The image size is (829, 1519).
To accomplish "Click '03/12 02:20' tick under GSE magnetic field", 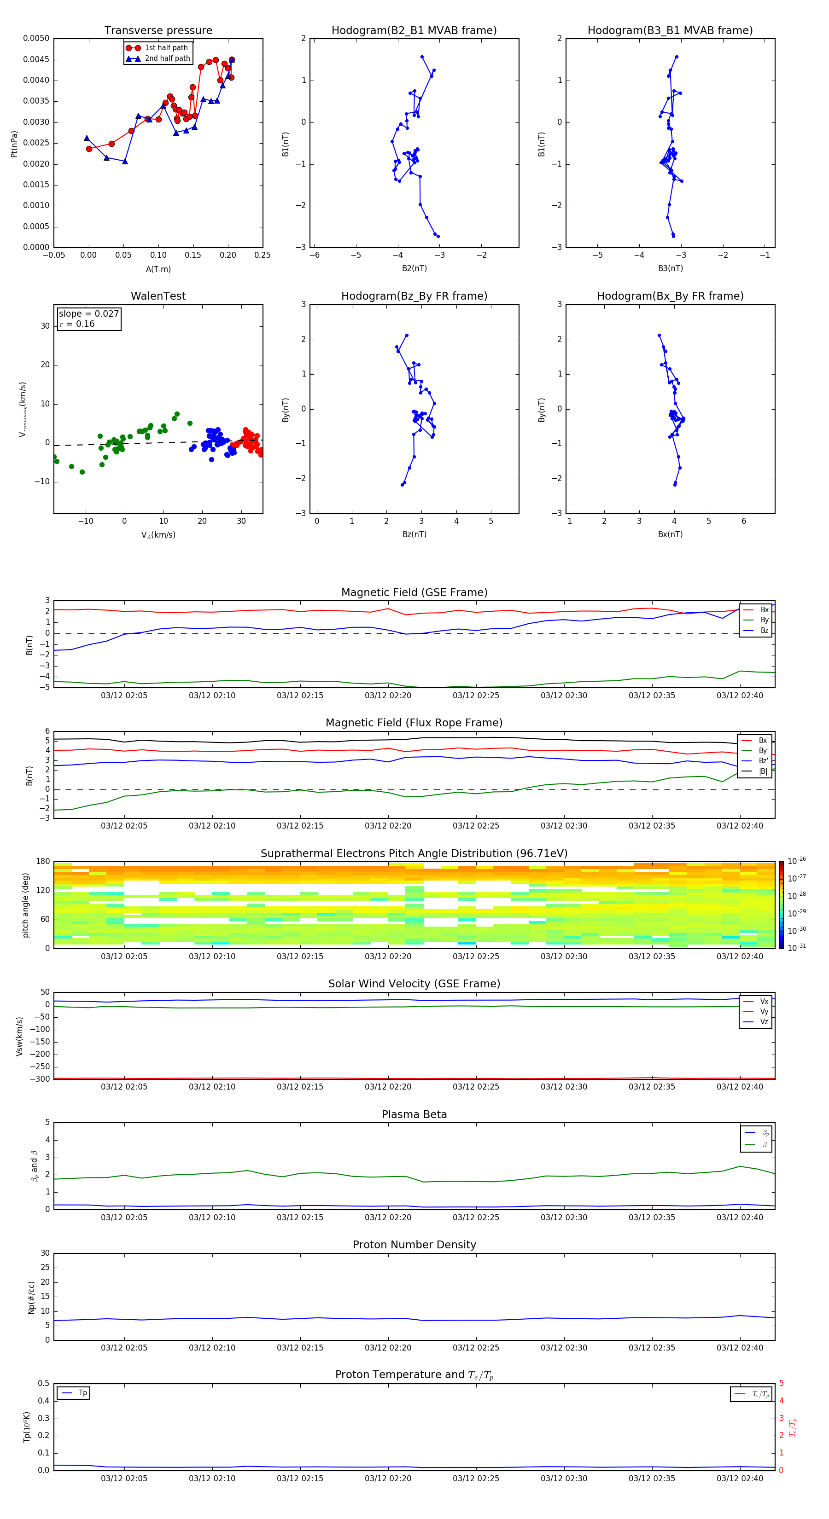I will pyautogui.click(x=388, y=696).
